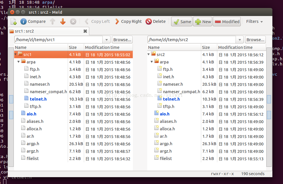Toggle the Modified files filter

click(227, 21)
